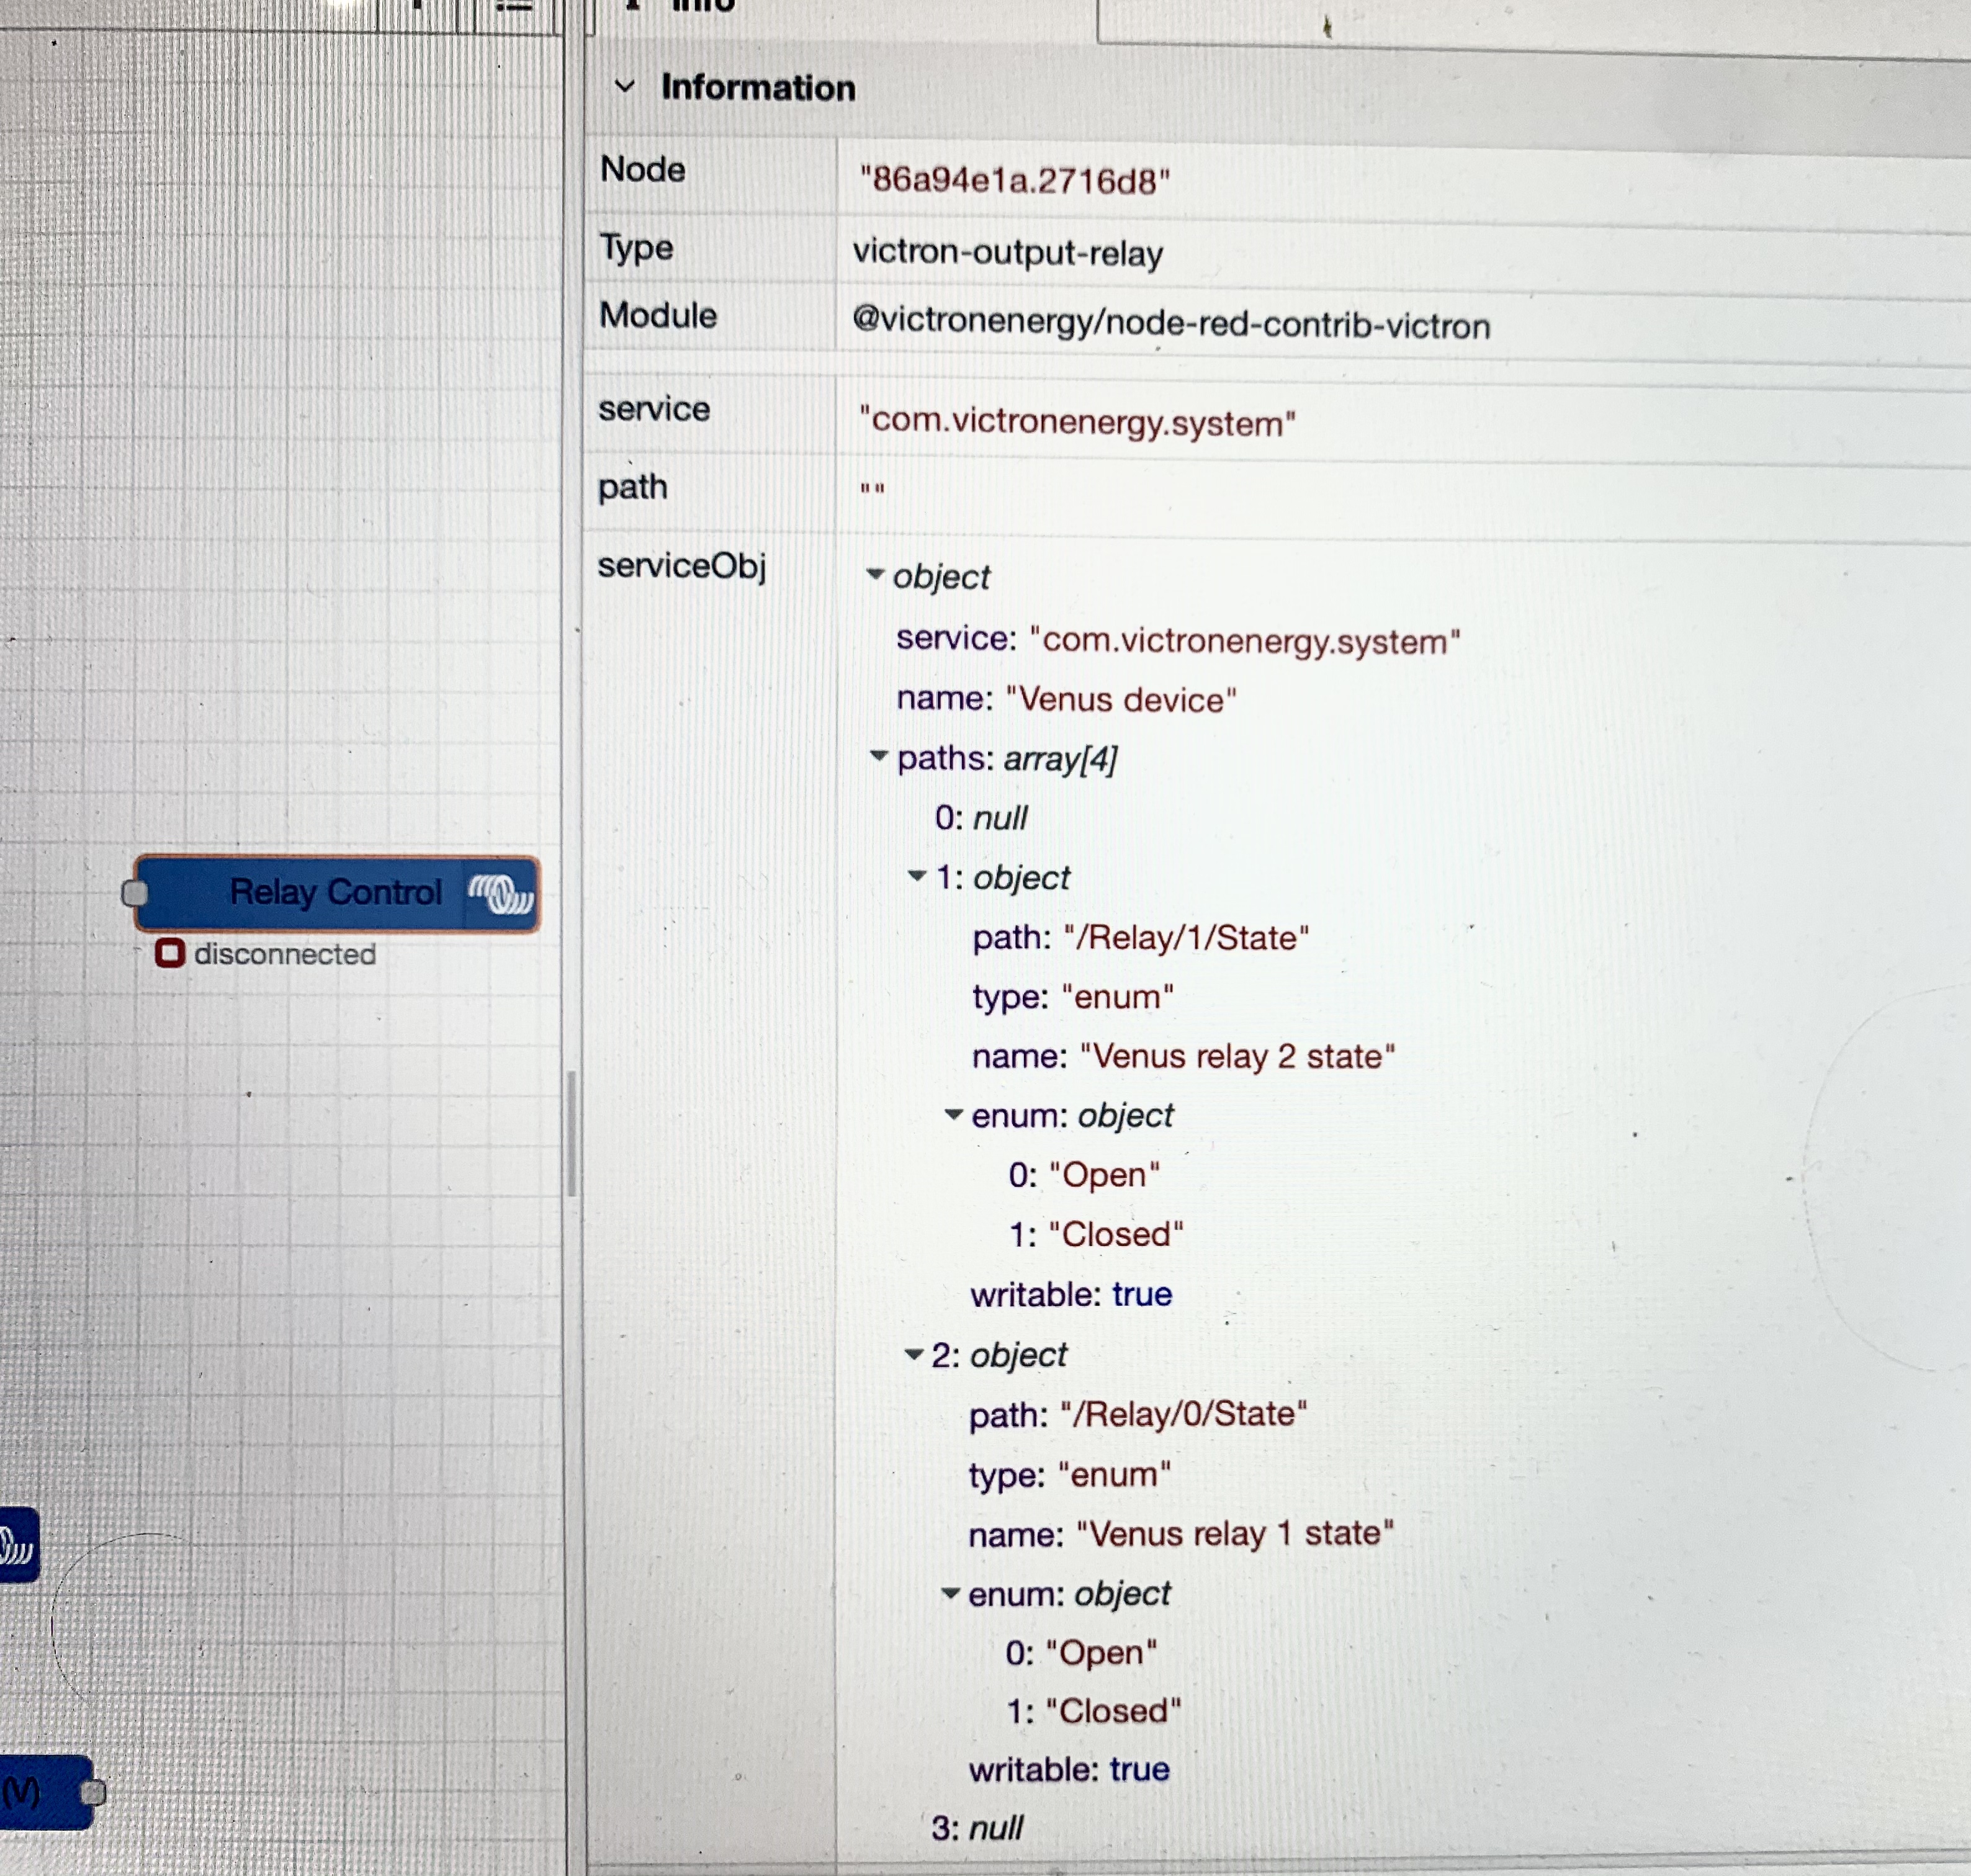Click the '0: null' array entry
This screenshot has width=1971, height=1876.
981,818
